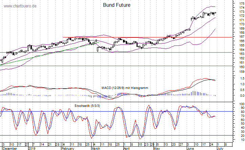Click the December month label

click(10, 148)
